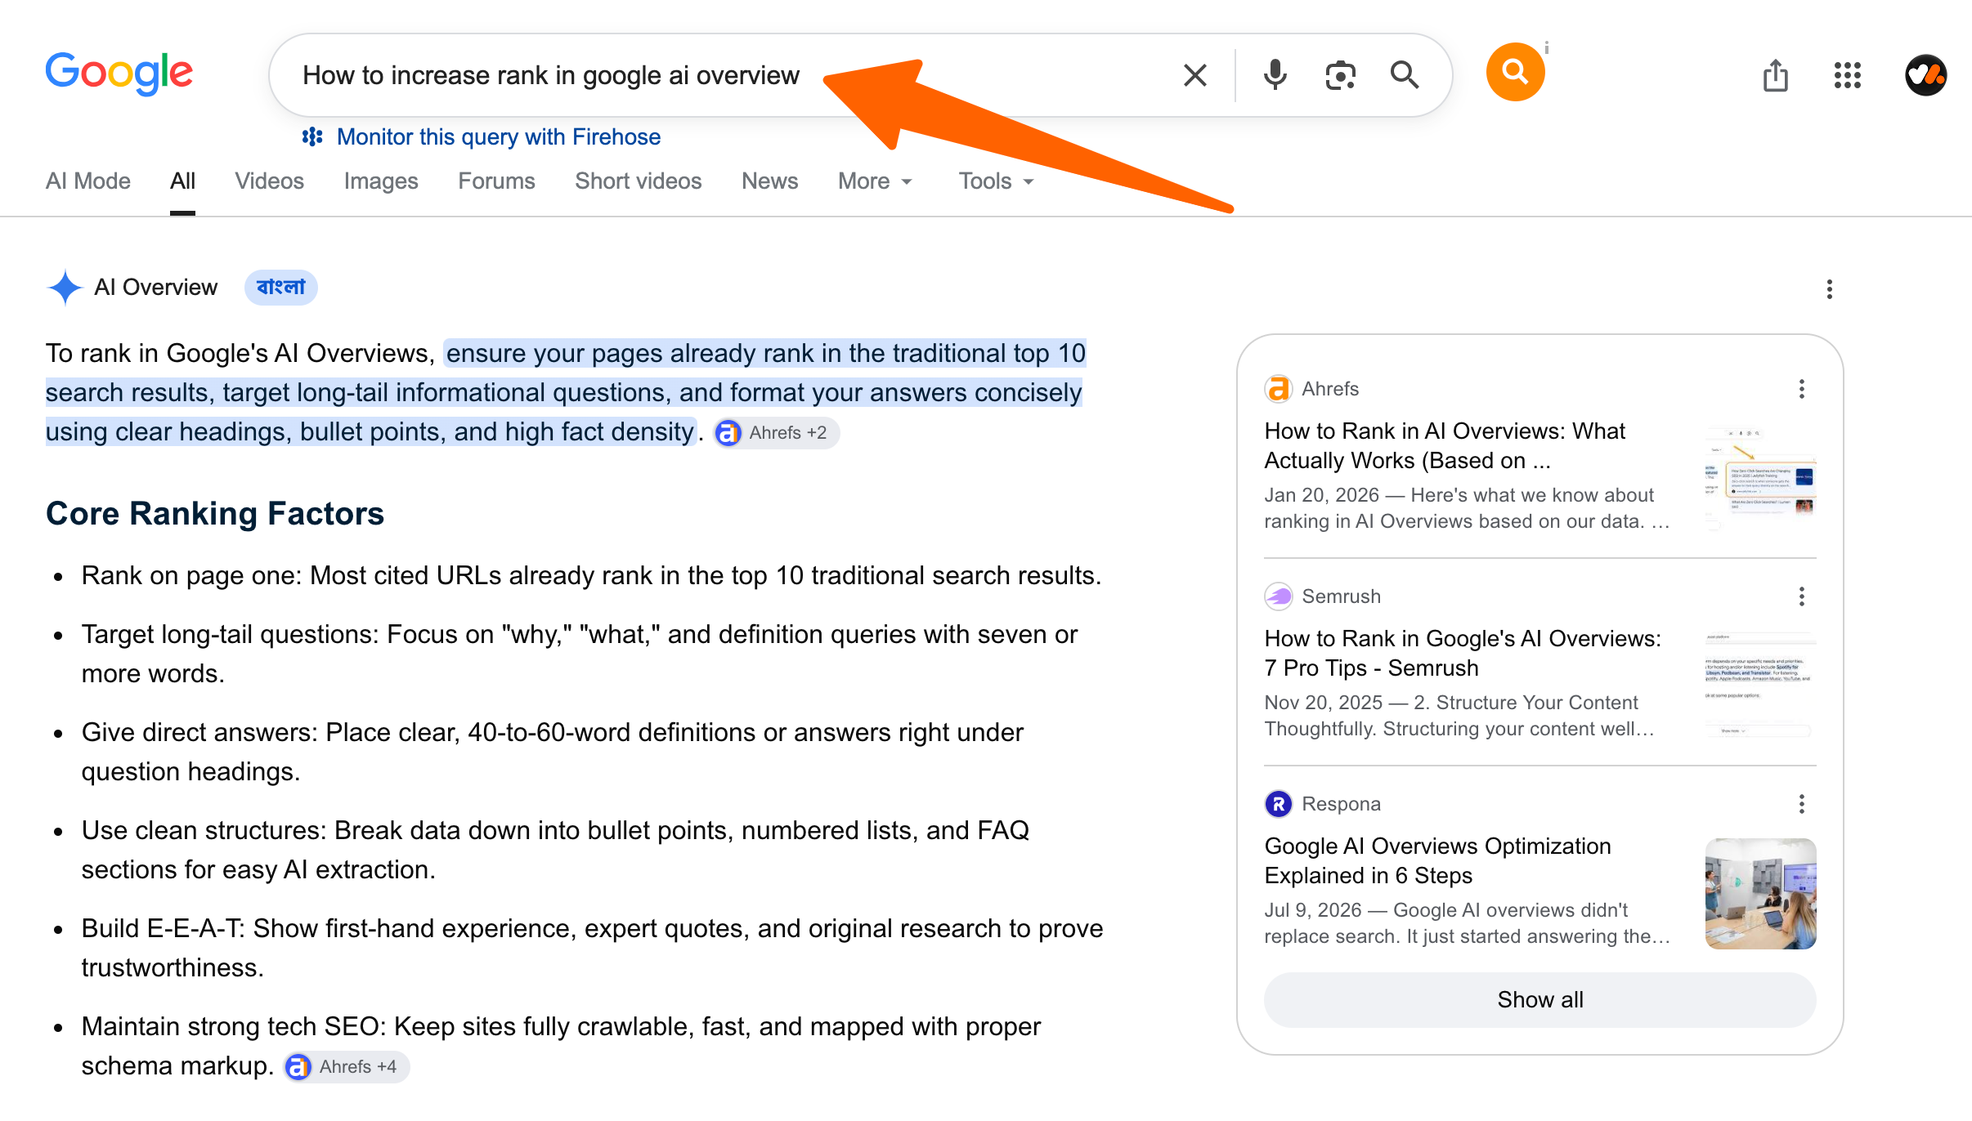Clear the search query with the X icon
The image size is (1972, 1121).
1194,75
